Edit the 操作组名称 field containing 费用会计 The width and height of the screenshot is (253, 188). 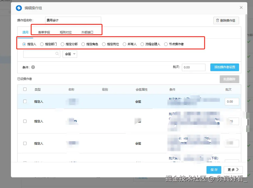click(73, 20)
